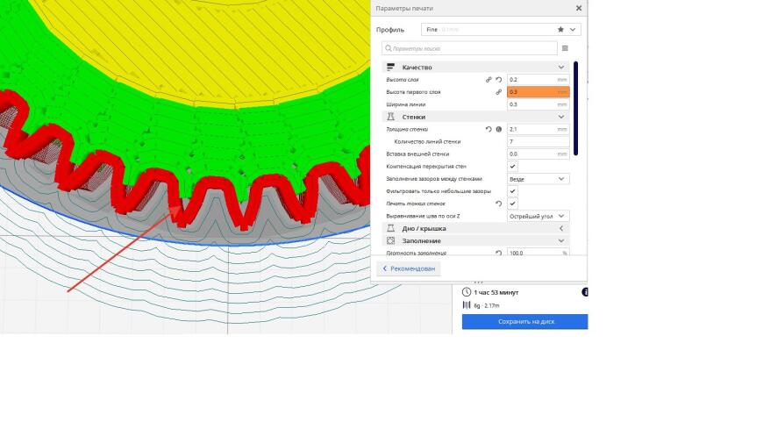Viewport: 763px width, 429px height.
Task: Click link icon beside Высота слоя
Action: coord(488,80)
